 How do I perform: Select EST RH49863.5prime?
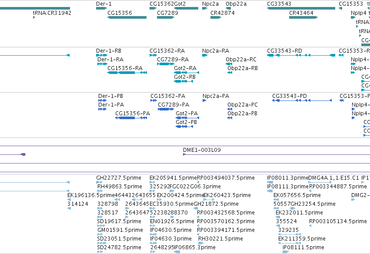click(100, 191)
